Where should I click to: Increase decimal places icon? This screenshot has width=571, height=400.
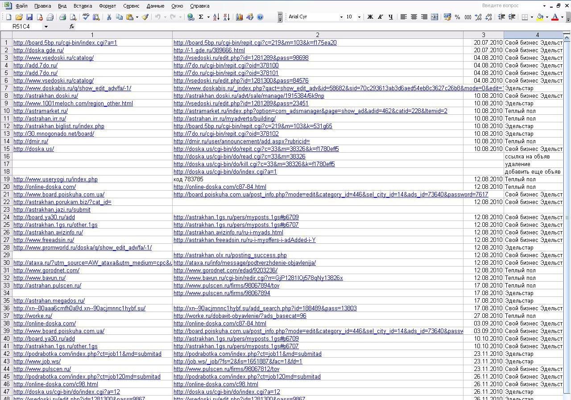478,17
